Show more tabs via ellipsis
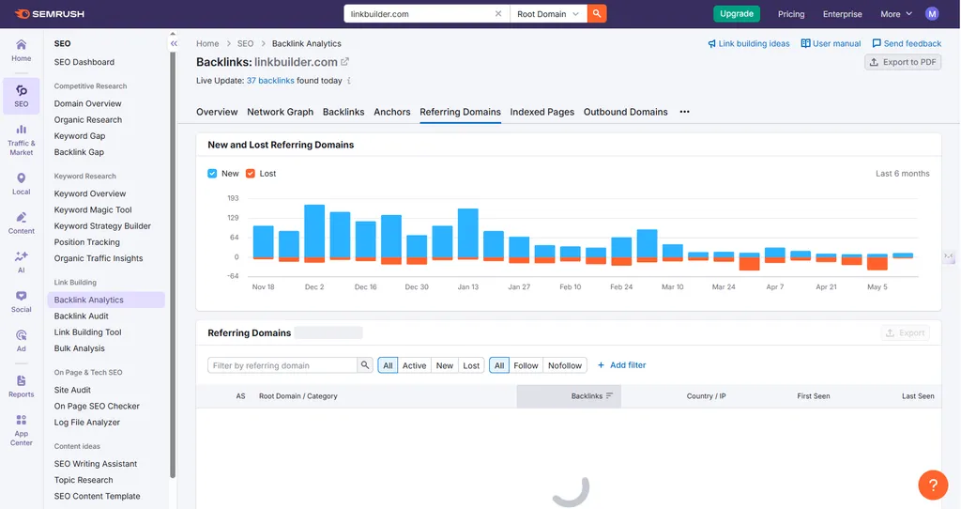This screenshot has height=509, width=961. click(684, 112)
